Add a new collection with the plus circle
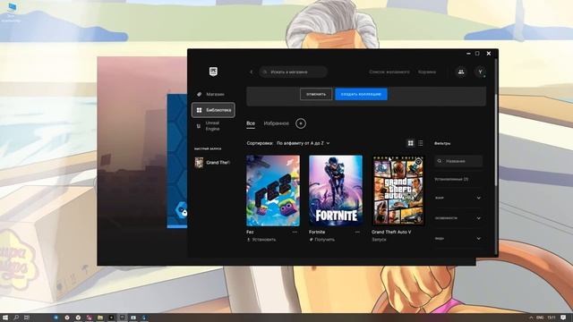This screenshot has width=573, height=322. (x=301, y=123)
